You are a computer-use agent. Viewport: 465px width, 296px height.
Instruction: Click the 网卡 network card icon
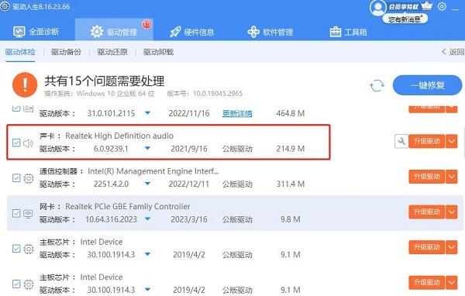pyautogui.click(x=28, y=214)
